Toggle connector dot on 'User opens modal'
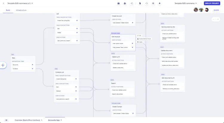This screenshot has width=224, height=123. [132, 43]
